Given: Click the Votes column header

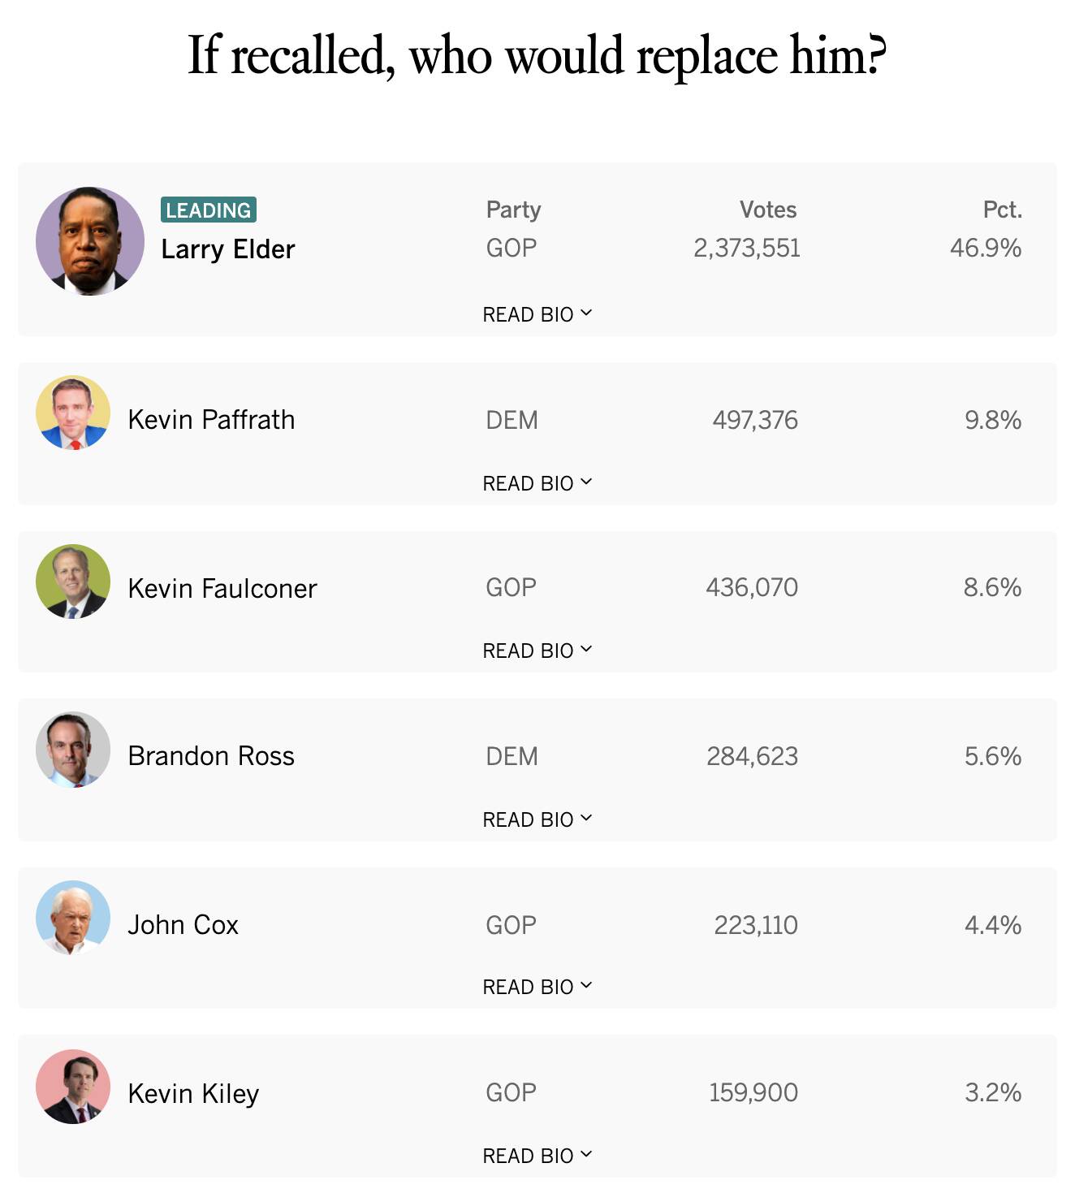Looking at the screenshot, I should pyautogui.click(x=767, y=210).
